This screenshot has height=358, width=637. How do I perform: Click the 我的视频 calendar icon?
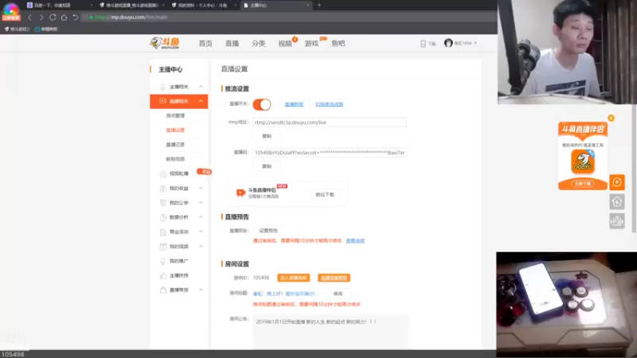[163, 247]
